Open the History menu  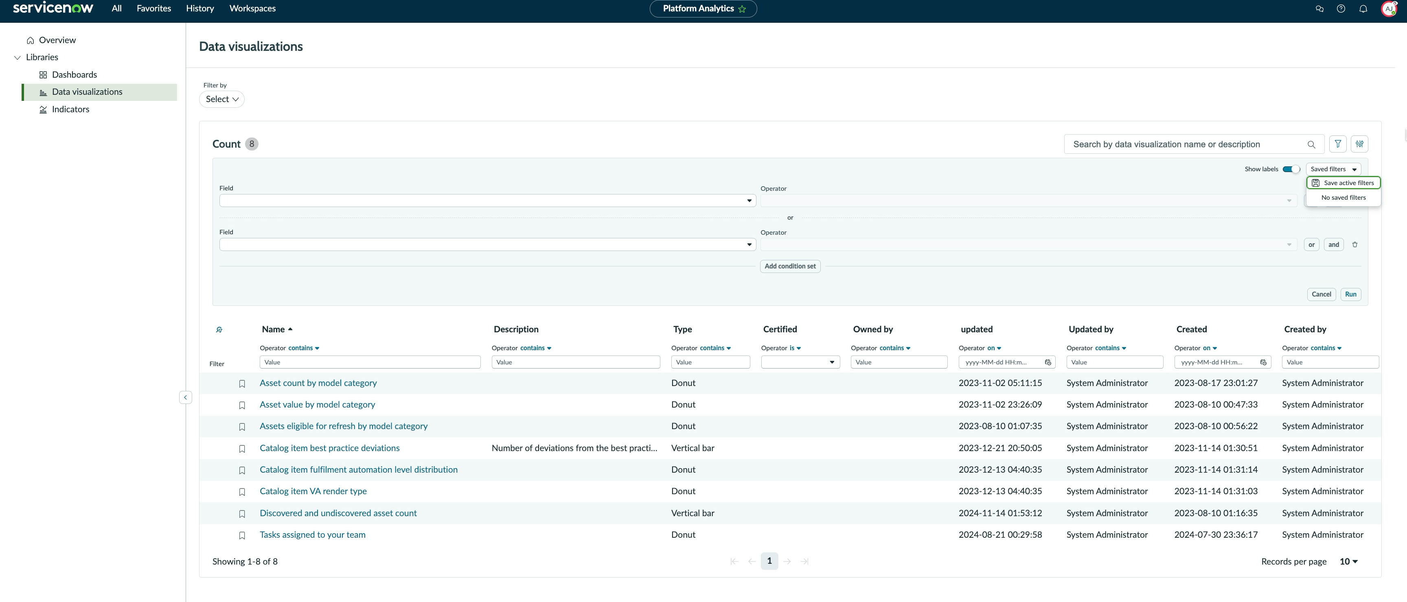[x=200, y=9]
